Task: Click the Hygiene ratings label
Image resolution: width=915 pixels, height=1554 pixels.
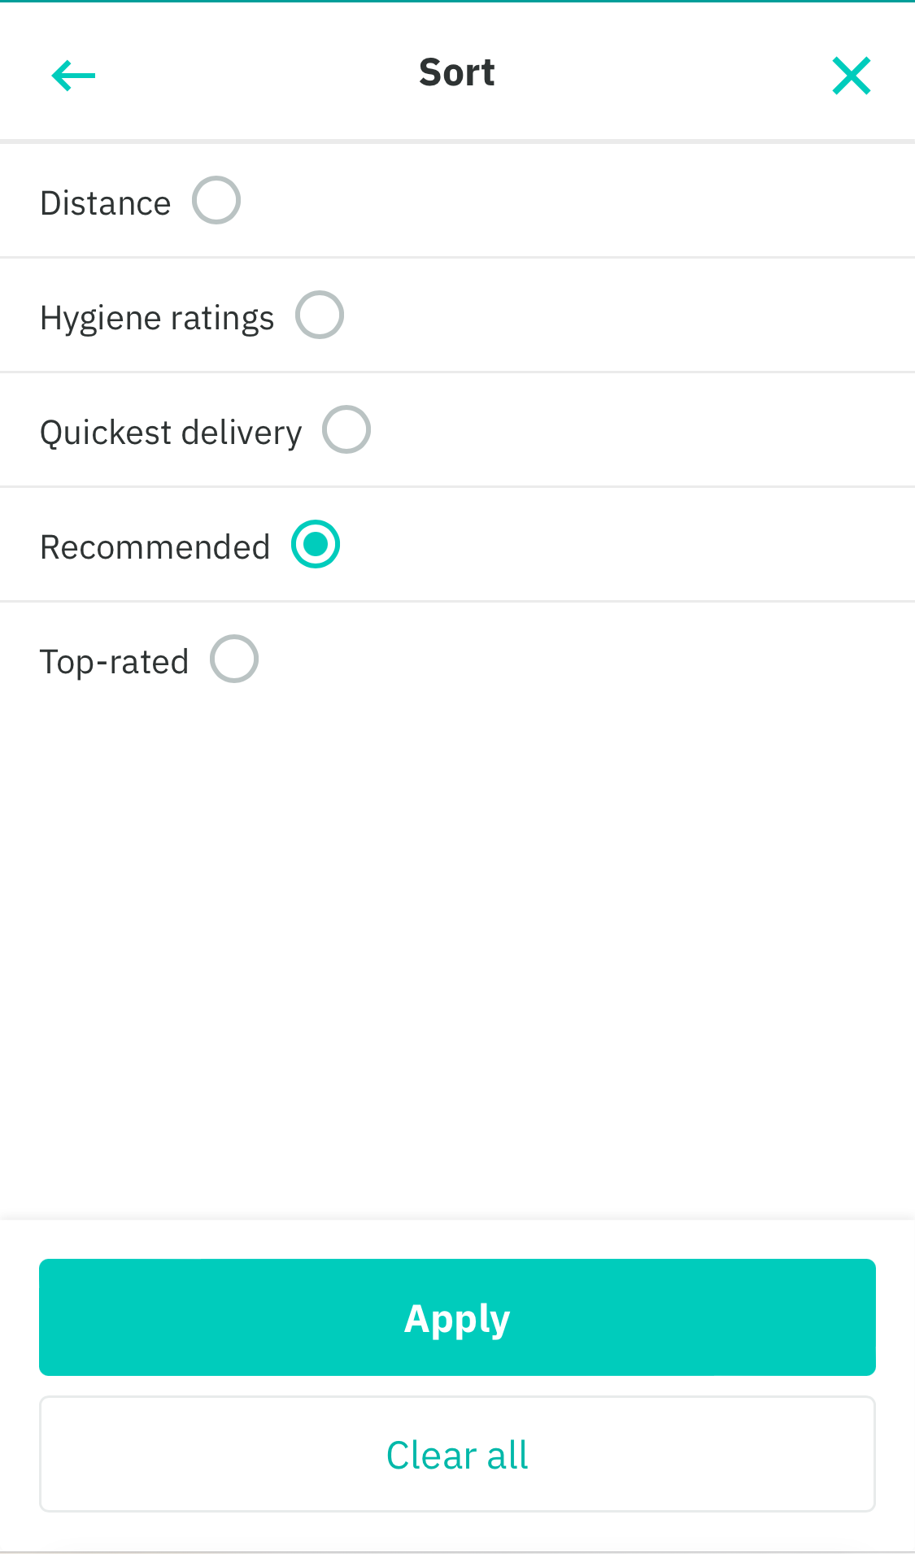Action: pos(156,317)
